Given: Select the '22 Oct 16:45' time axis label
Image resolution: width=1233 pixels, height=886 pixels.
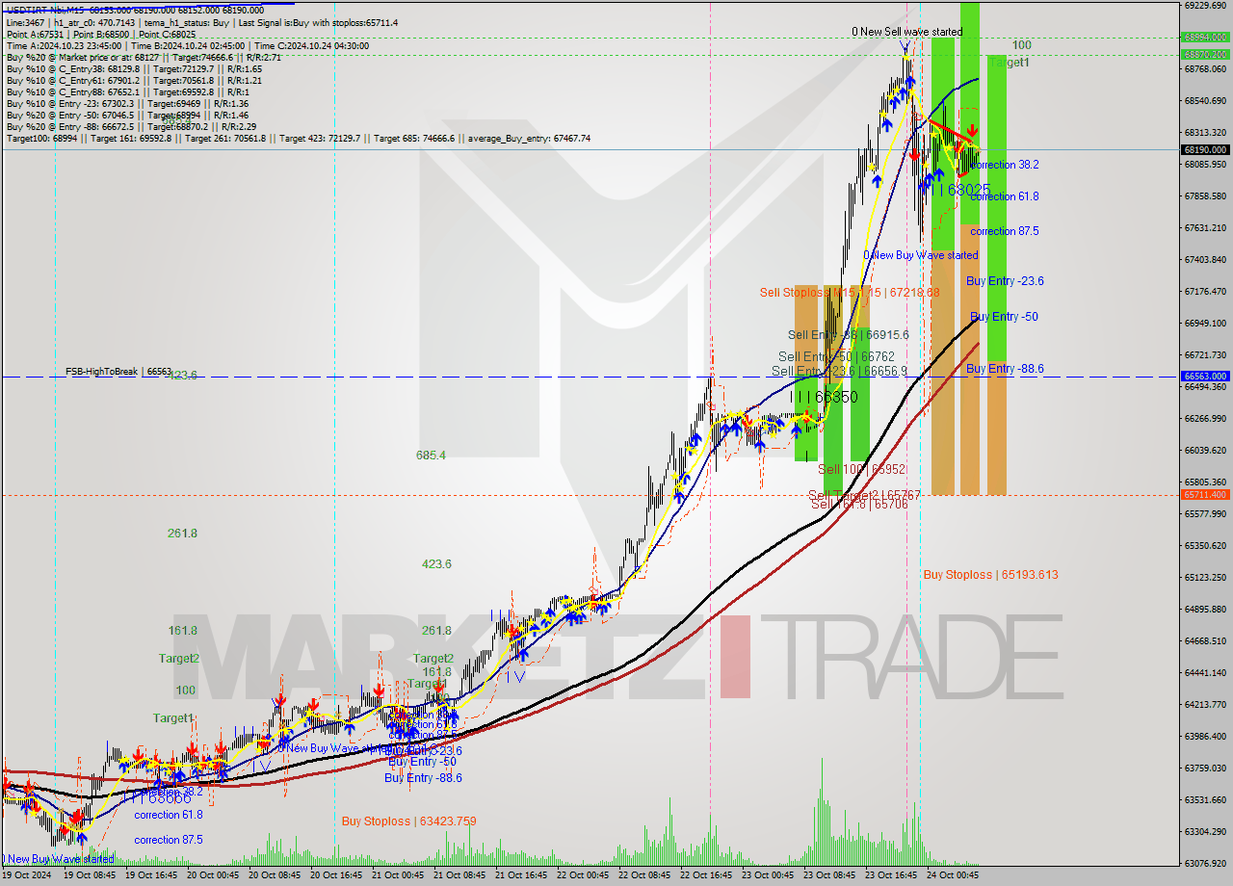Looking at the screenshot, I should (706, 875).
